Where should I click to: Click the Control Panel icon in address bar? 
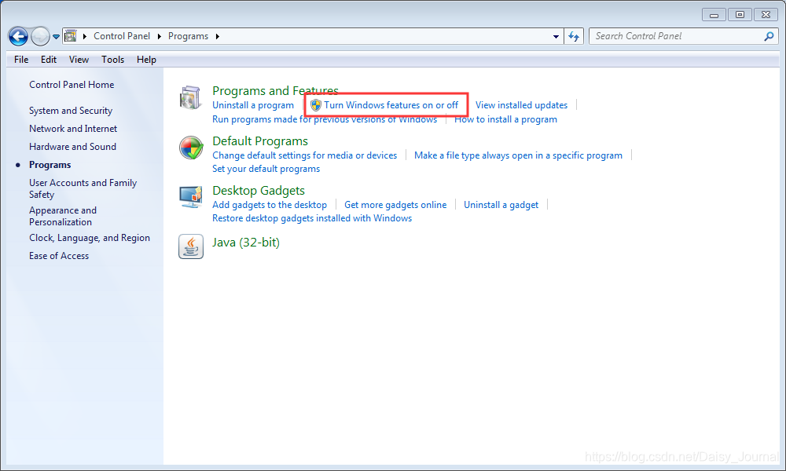click(71, 36)
